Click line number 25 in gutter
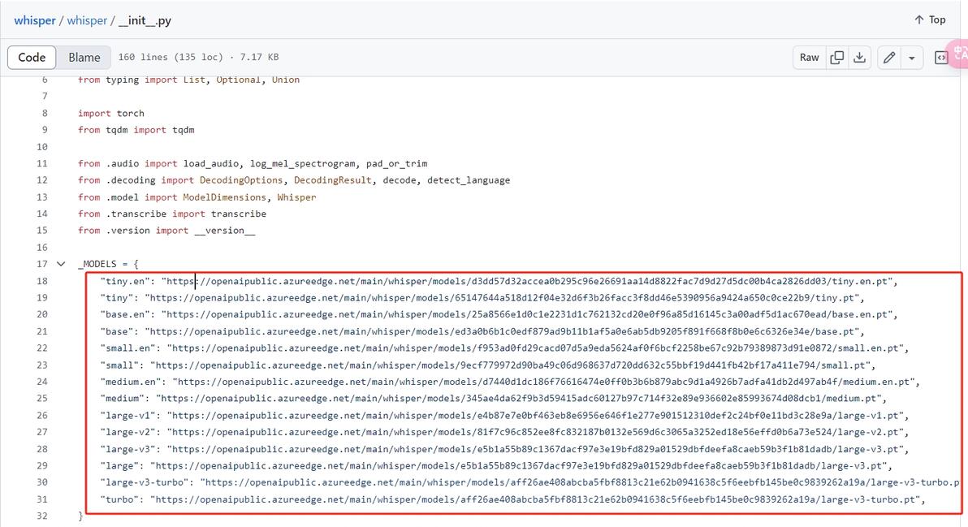The width and height of the screenshot is (968, 527). pyautogui.click(x=41, y=399)
